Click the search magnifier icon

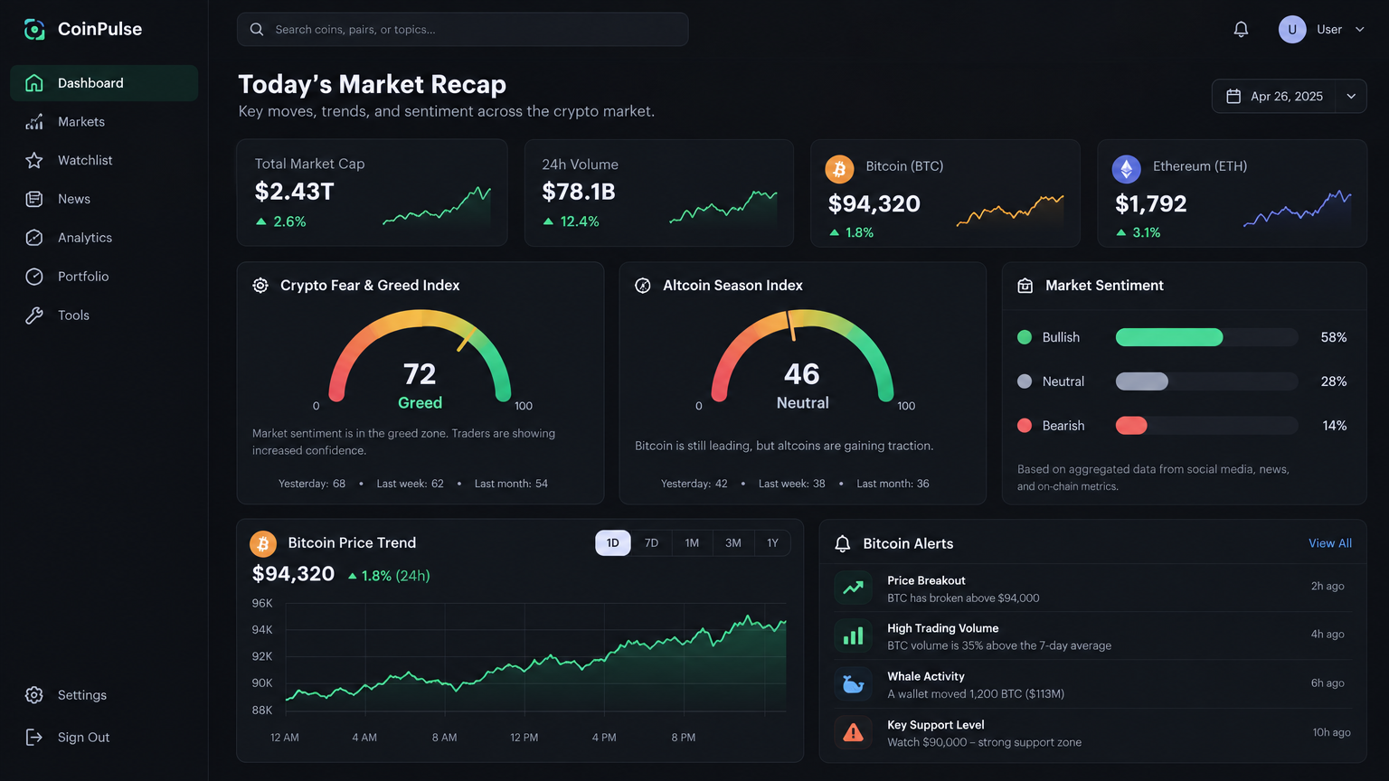click(257, 30)
